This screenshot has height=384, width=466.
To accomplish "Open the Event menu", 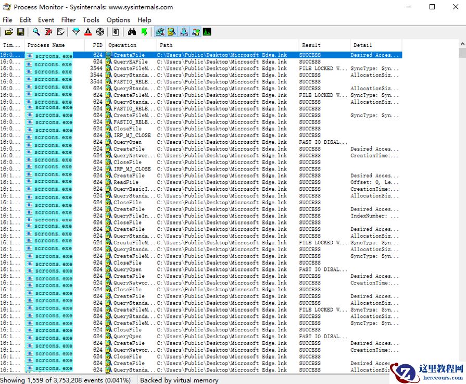I will tap(46, 20).
